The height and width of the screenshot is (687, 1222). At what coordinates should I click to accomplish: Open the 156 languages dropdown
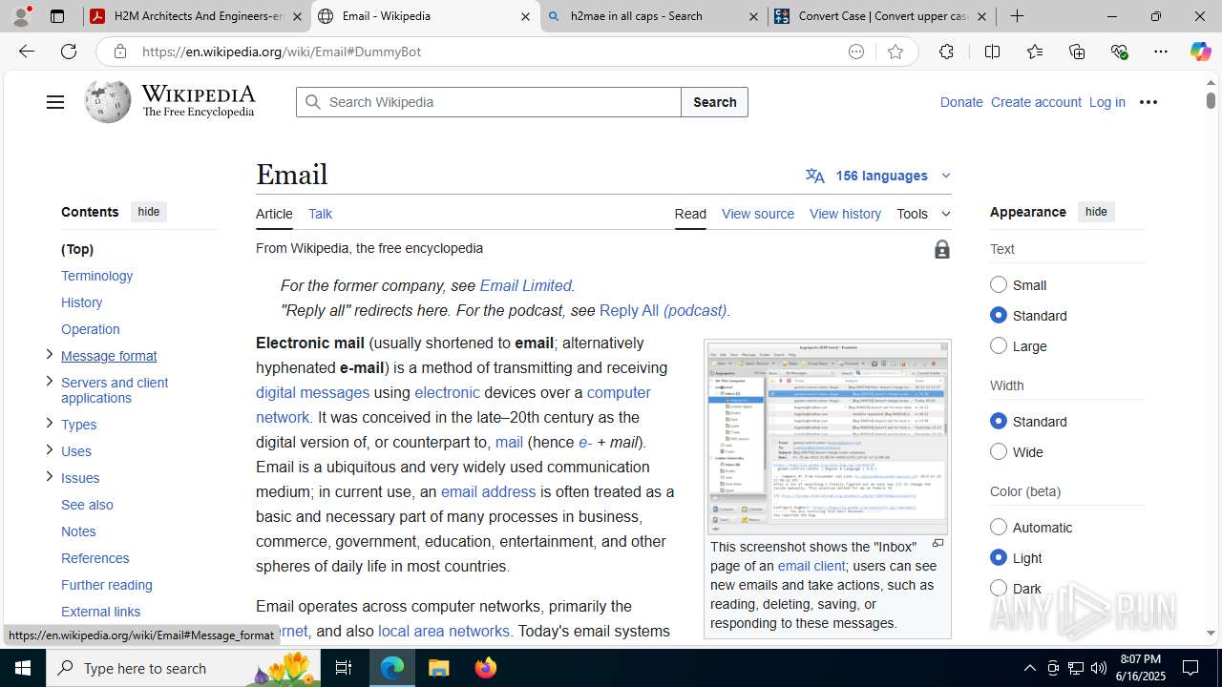[x=878, y=176]
